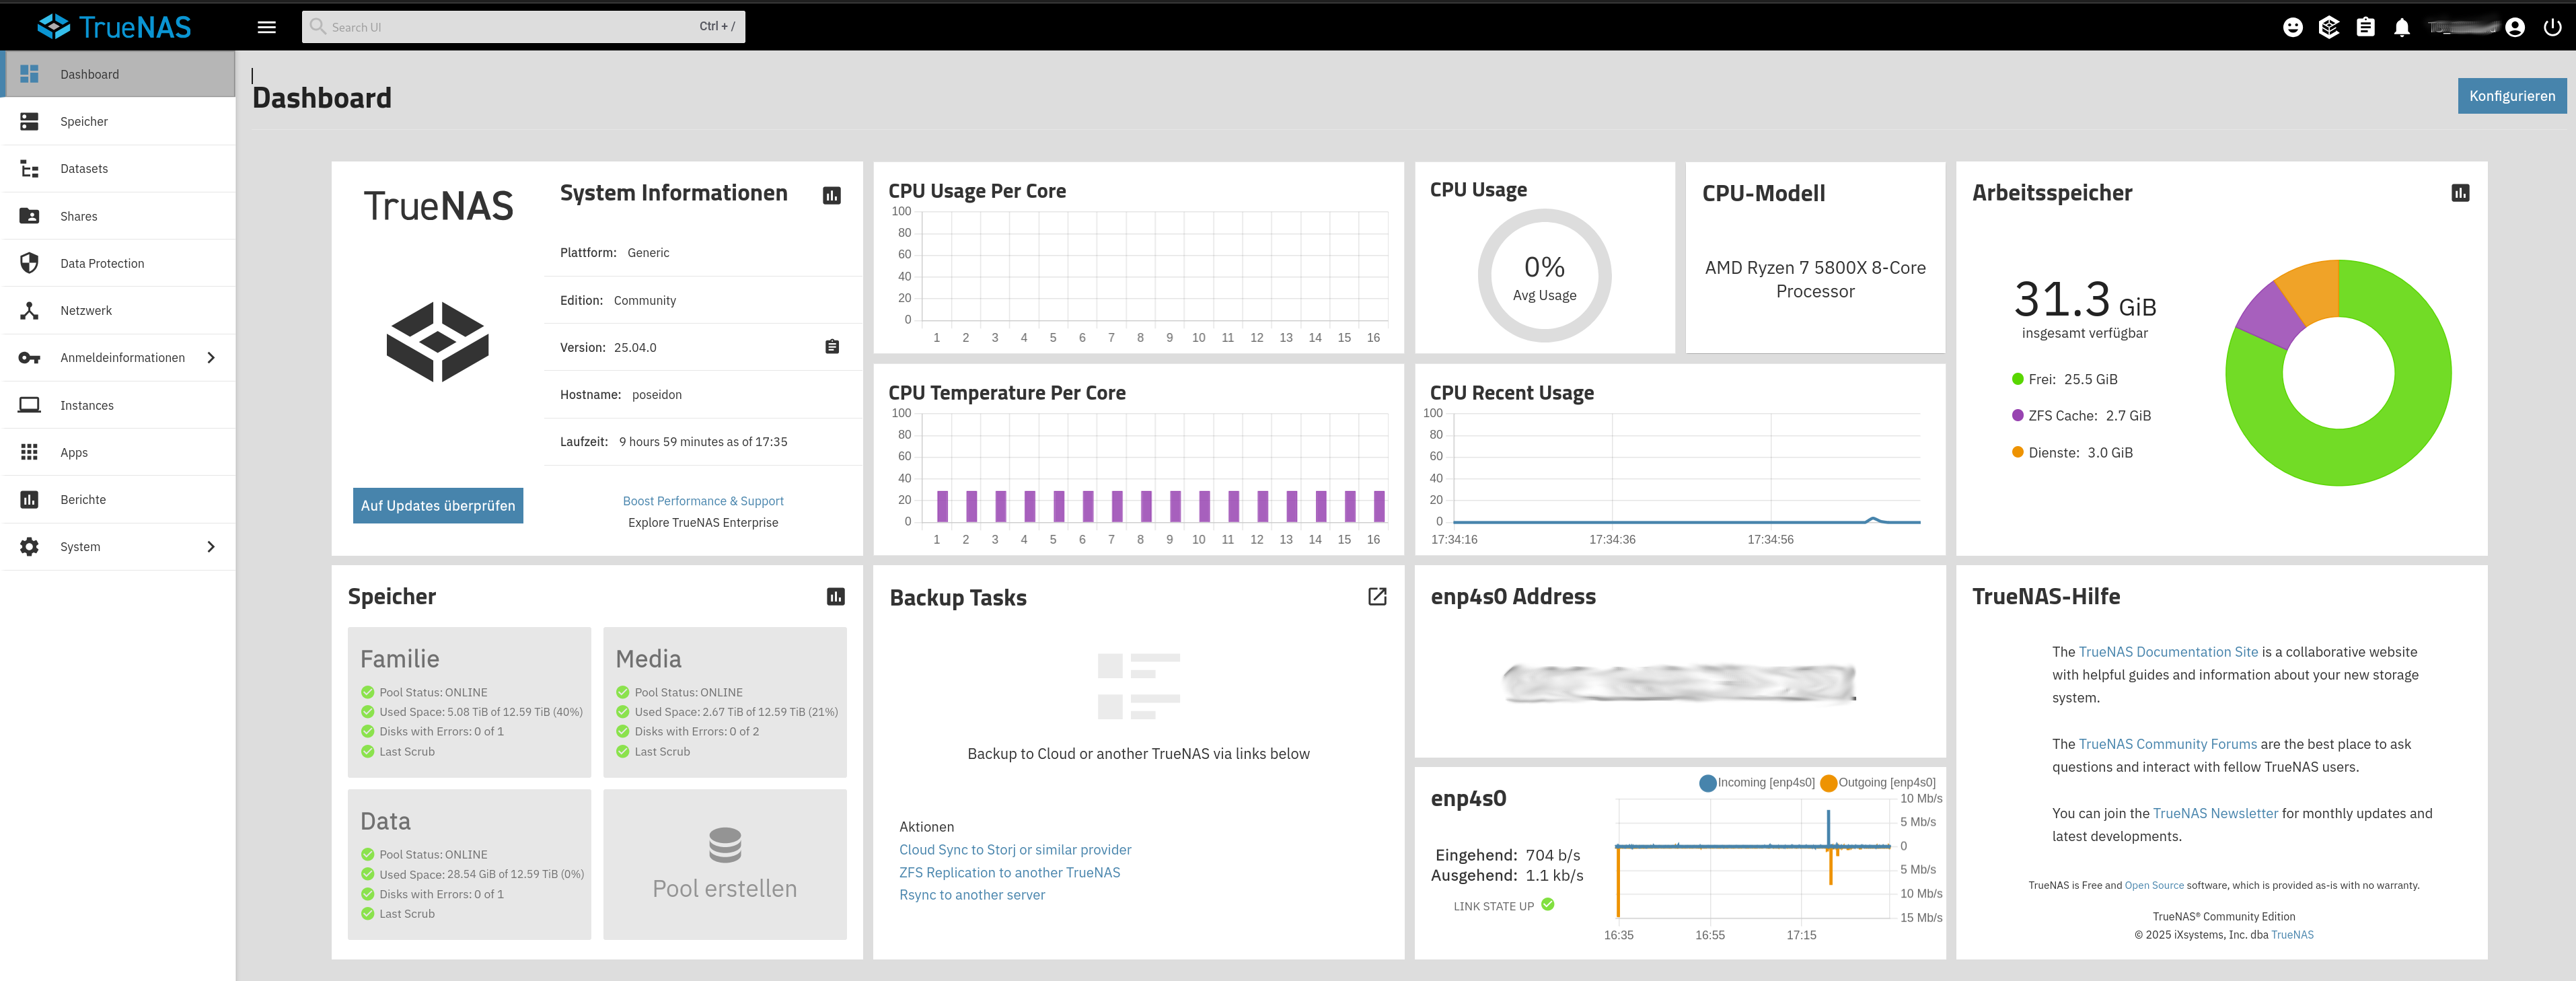Click the feedback smiley icon

click(x=2293, y=27)
